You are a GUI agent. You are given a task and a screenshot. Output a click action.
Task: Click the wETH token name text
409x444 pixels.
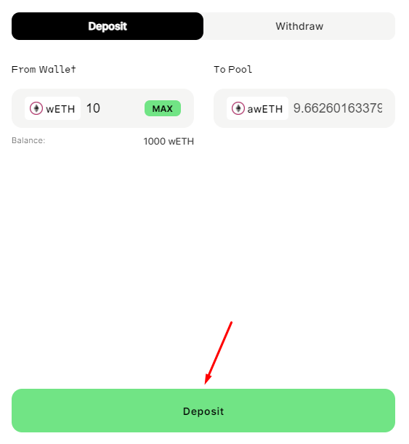pos(60,109)
